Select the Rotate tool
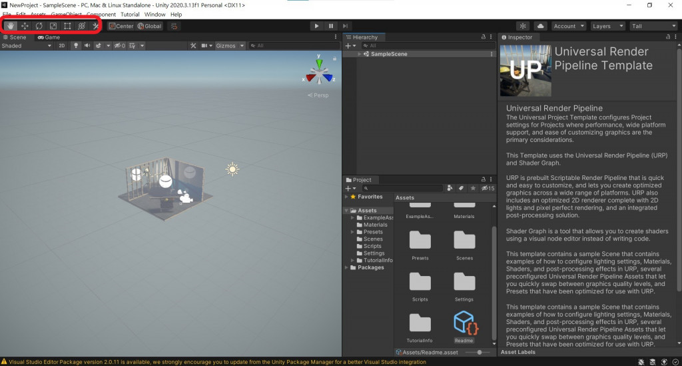This screenshot has height=366, width=682. (x=39, y=26)
